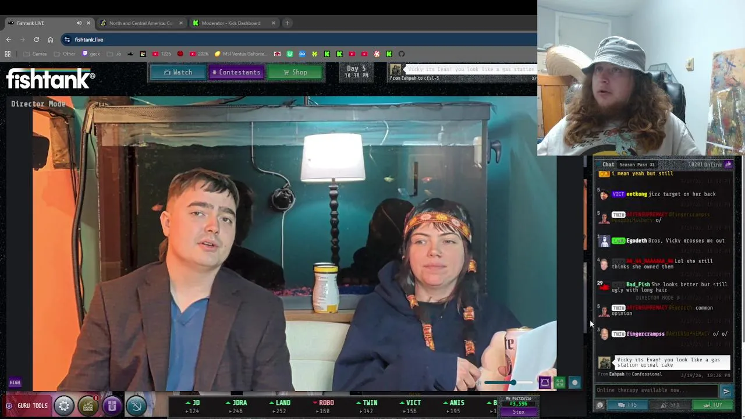Open GURU TOOLS menu

pyautogui.click(x=27, y=406)
